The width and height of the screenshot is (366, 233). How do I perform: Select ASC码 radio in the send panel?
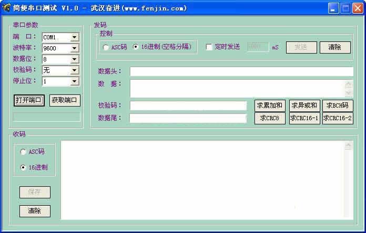point(106,47)
